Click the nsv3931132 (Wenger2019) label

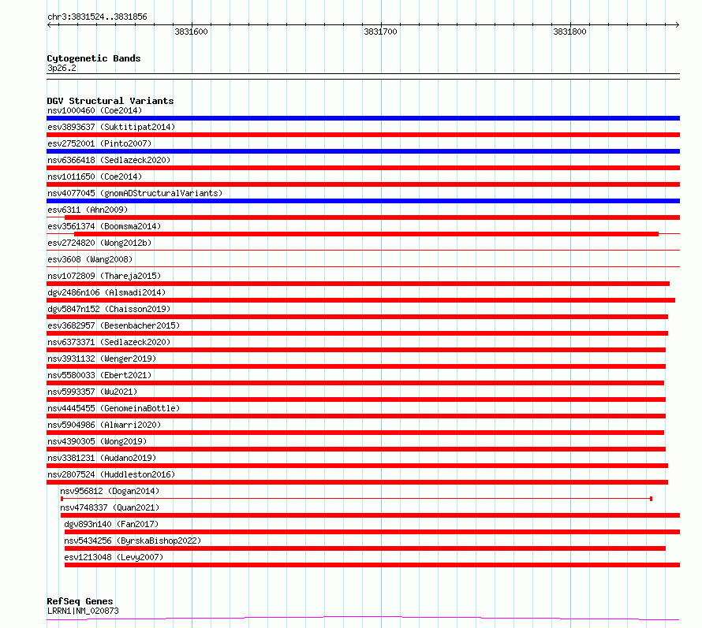coord(102,359)
